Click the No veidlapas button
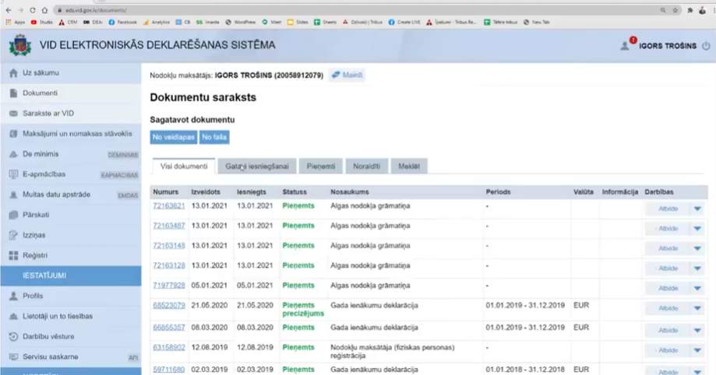This screenshot has width=716, height=375. point(172,138)
